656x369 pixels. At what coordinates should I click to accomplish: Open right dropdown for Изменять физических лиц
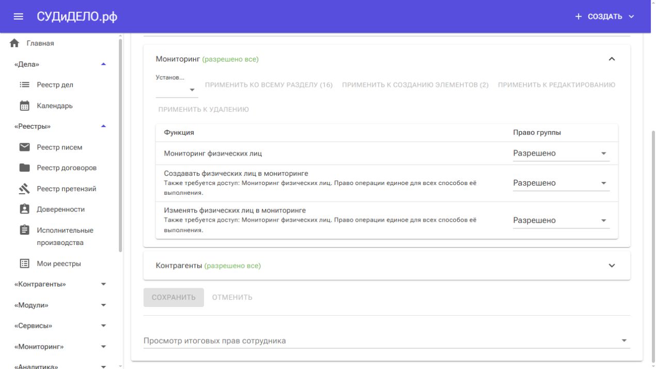pyautogui.click(x=561, y=220)
